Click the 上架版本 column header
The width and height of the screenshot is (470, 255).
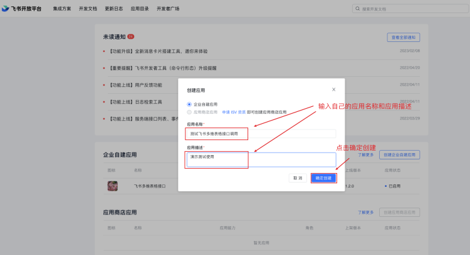[x=353, y=227]
